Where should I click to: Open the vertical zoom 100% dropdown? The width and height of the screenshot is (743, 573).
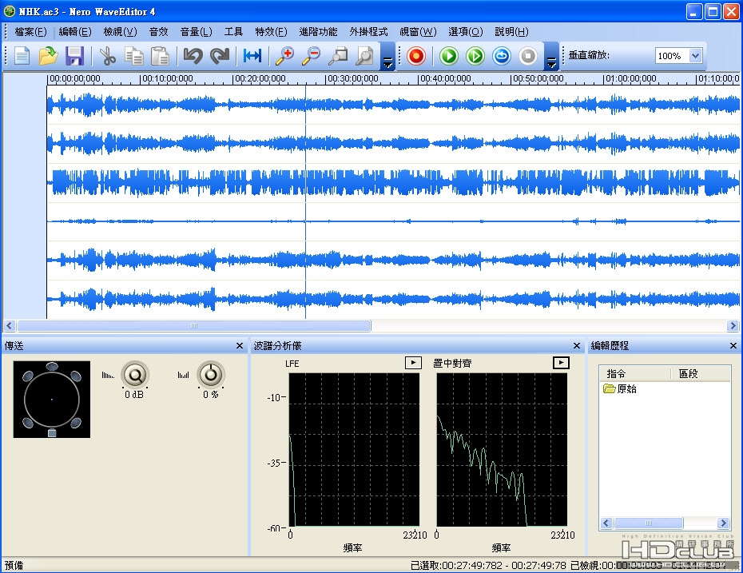click(x=695, y=56)
